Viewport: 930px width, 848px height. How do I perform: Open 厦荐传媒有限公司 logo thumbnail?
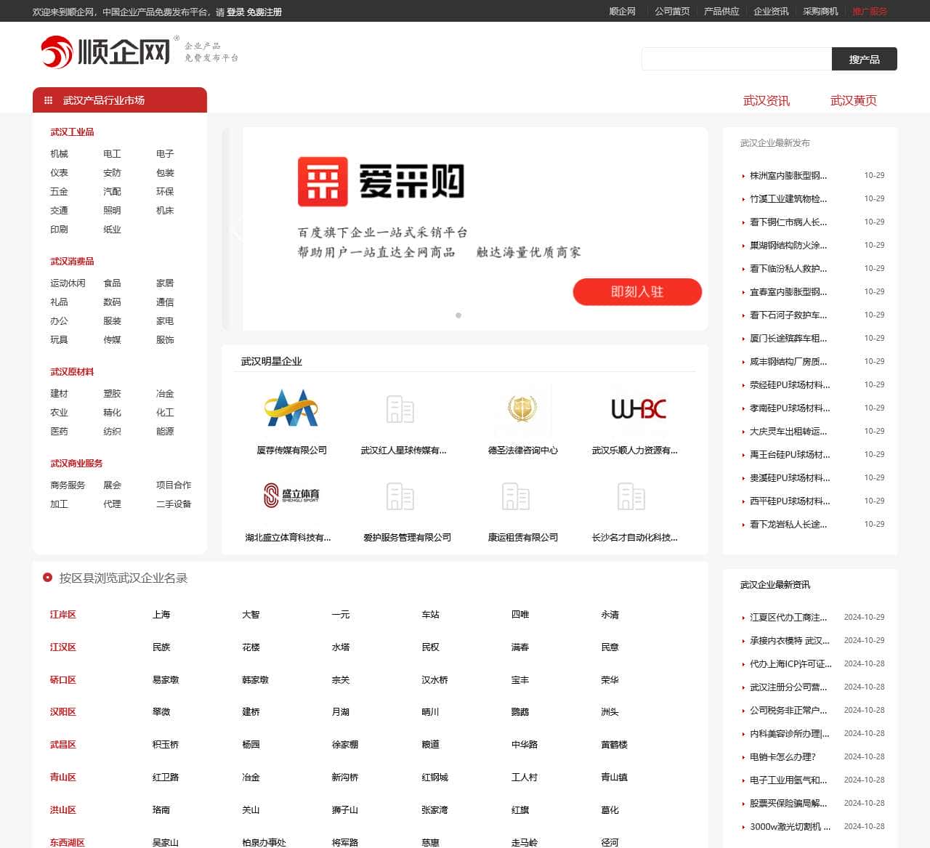click(x=291, y=408)
